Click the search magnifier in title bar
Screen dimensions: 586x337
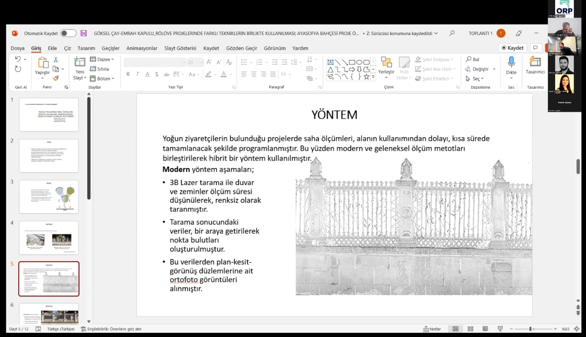[x=452, y=33]
